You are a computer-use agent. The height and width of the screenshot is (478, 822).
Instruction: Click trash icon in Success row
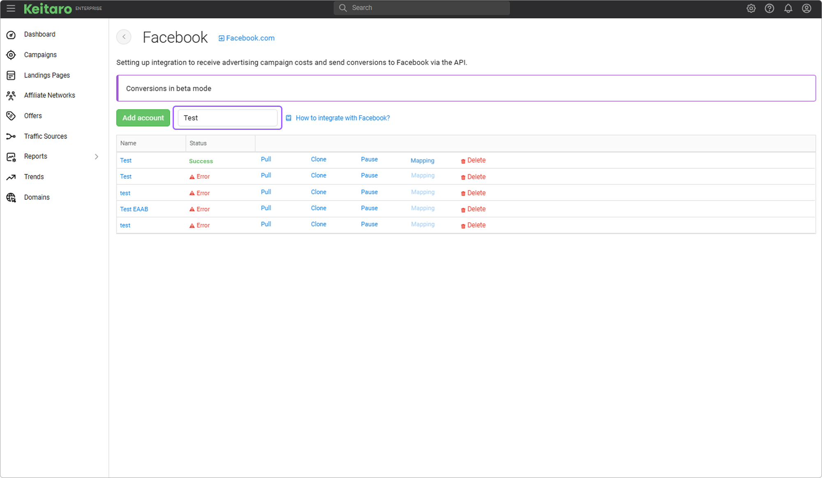click(x=463, y=161)
